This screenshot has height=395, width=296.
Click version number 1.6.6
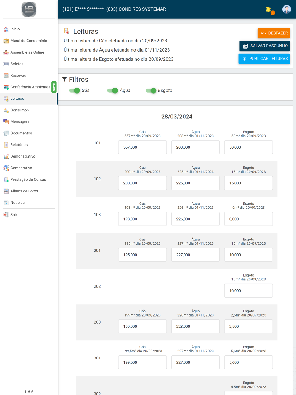click(29, 392)
